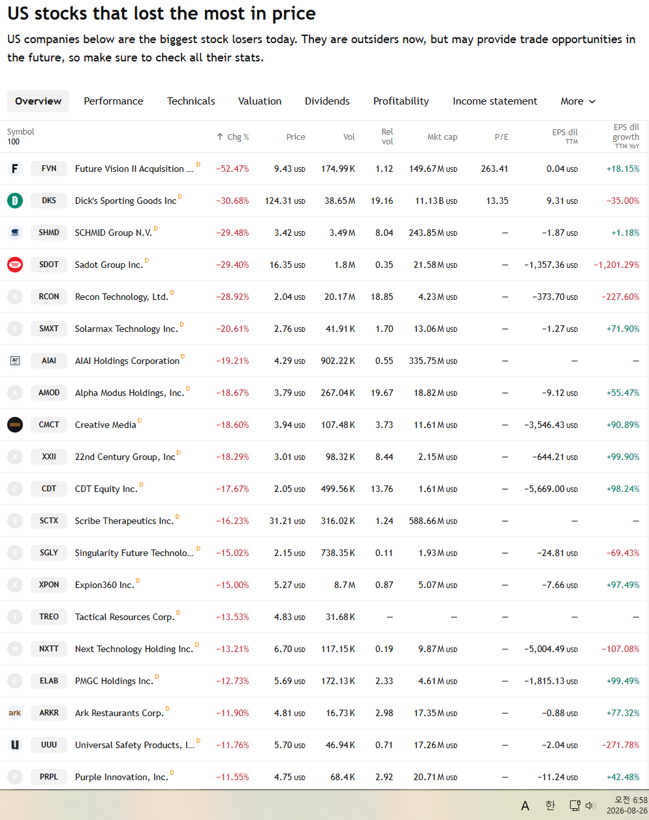649x820 pixels.
Task: Click the SCHMID Group logo icon
Action: click(x=15, y=233)
